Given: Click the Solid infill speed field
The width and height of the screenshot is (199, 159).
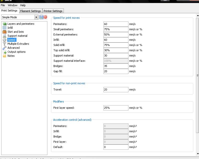Looking at the screenshot, I should point(116,45).
